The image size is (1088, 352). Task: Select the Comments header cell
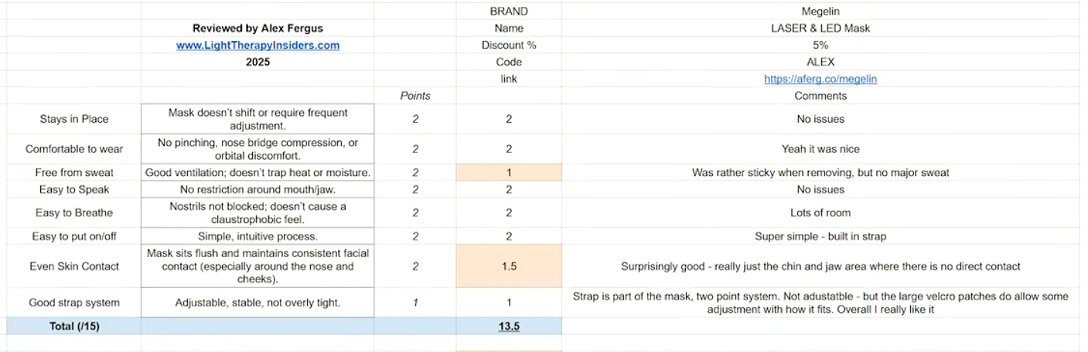pyautogui.click(x=820, y=96)
